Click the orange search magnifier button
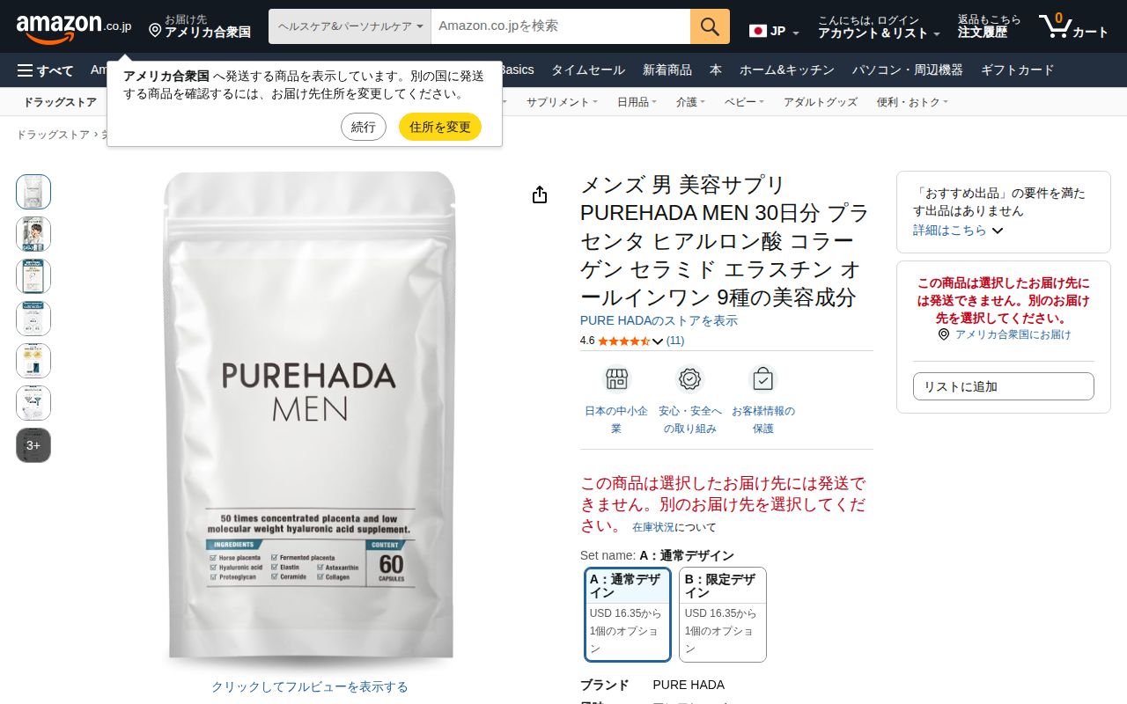 [710, 26]
